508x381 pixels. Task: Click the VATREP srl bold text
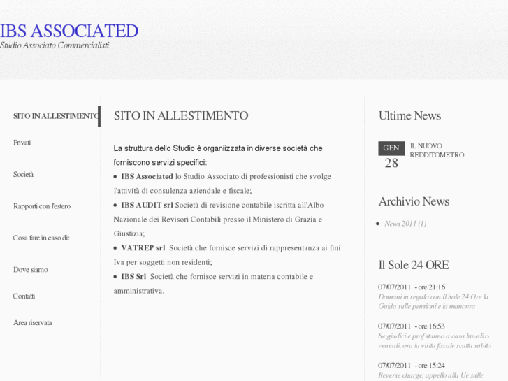tap(143, 248)
